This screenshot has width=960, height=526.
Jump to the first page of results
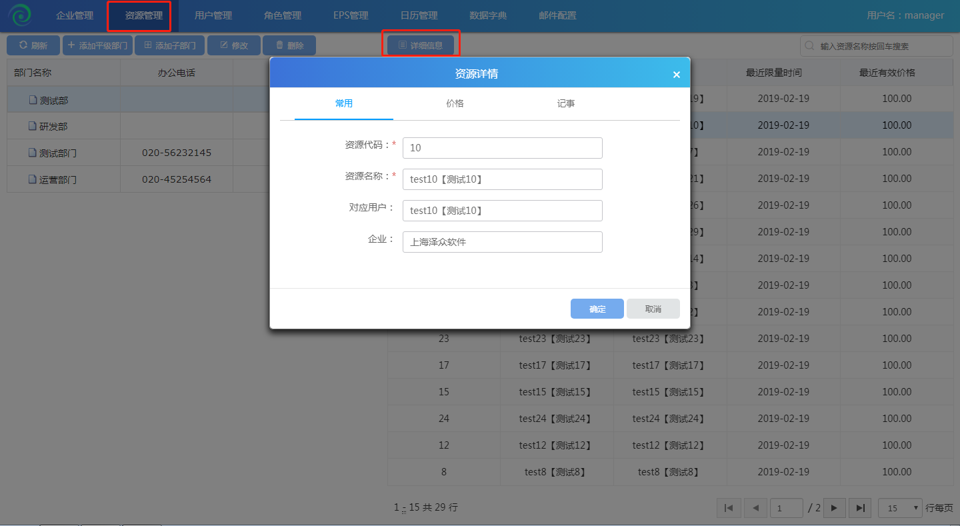[x=729, y=508]
